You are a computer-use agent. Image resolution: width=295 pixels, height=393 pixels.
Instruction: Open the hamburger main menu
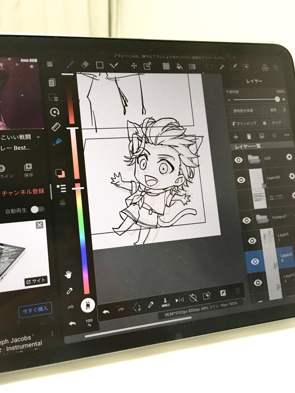[50, 64]
